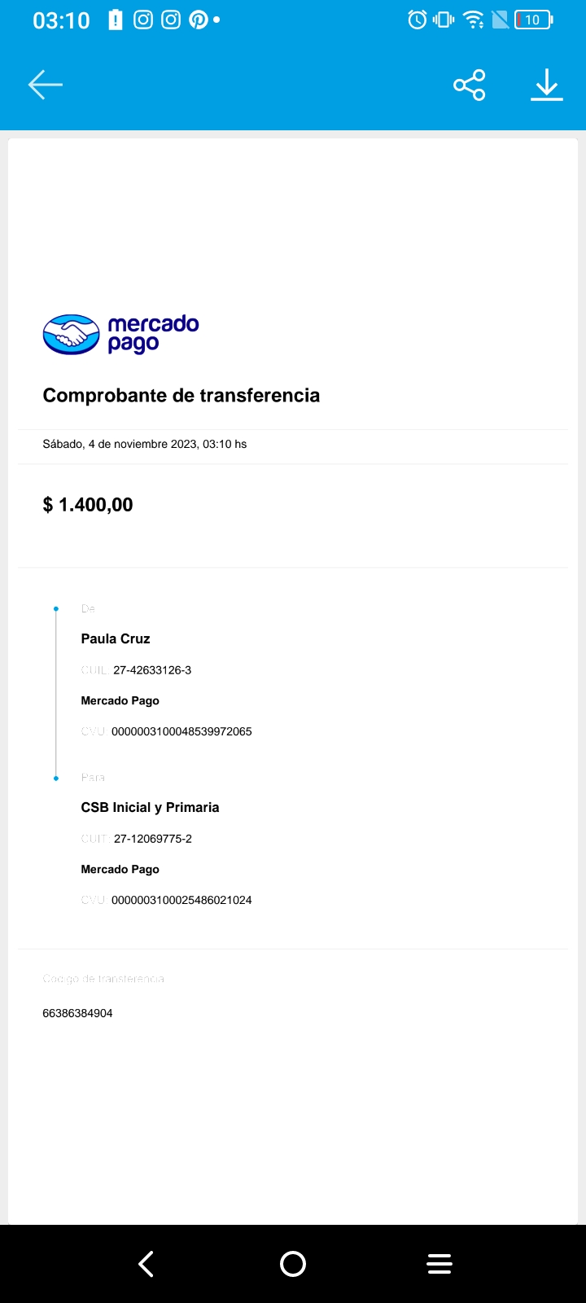Tap the Wi-Fi status icon
586x1303 pixels.
473,20
